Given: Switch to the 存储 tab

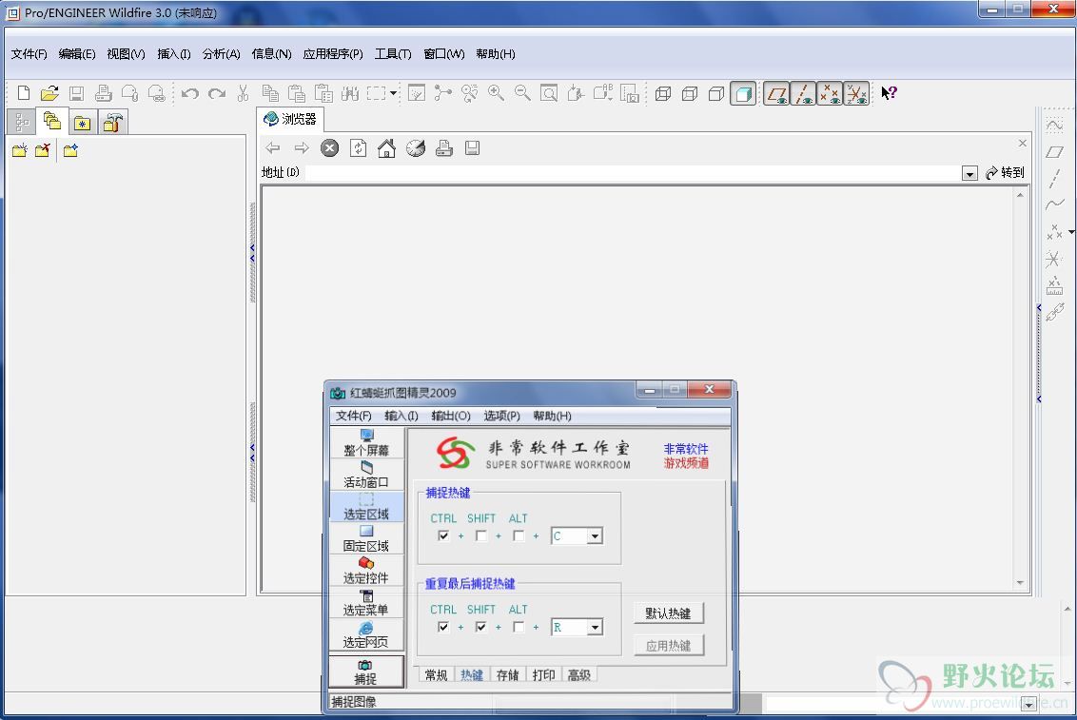Looking at the screenshot, I should click(508, 675).
